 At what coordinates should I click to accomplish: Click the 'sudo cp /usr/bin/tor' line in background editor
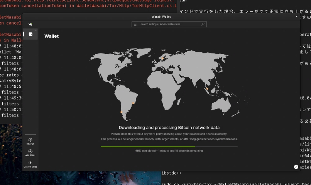pyautogui.click(x=236, y=184)
